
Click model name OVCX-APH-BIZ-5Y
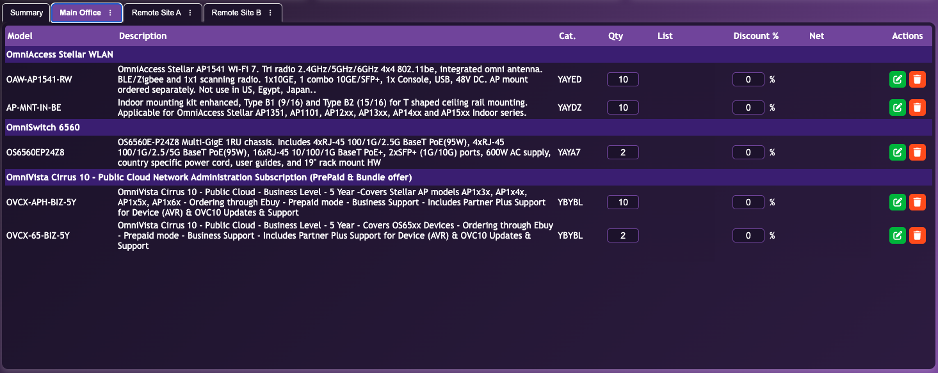click(x=40, y=202)
